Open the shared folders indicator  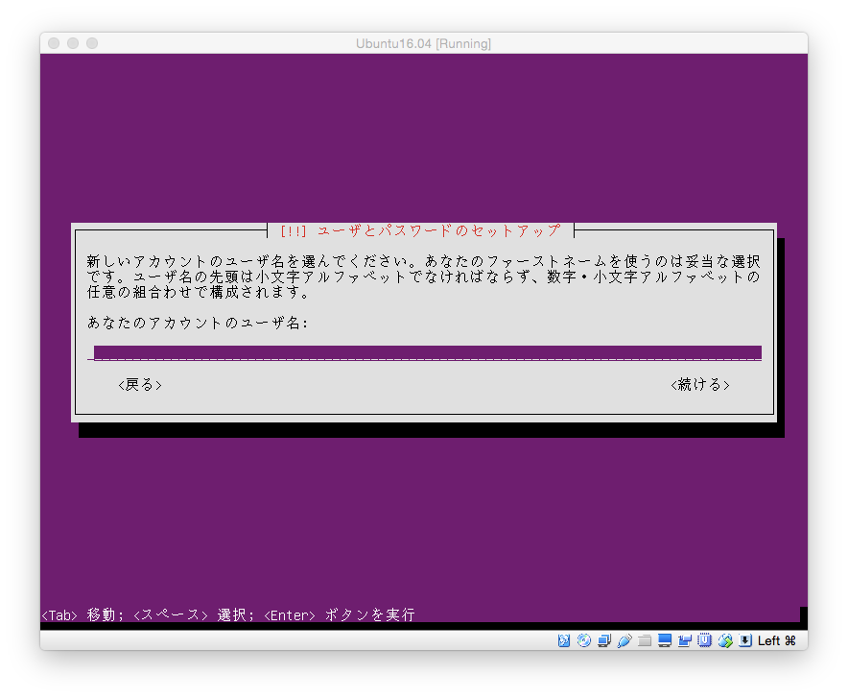[643, 640]
